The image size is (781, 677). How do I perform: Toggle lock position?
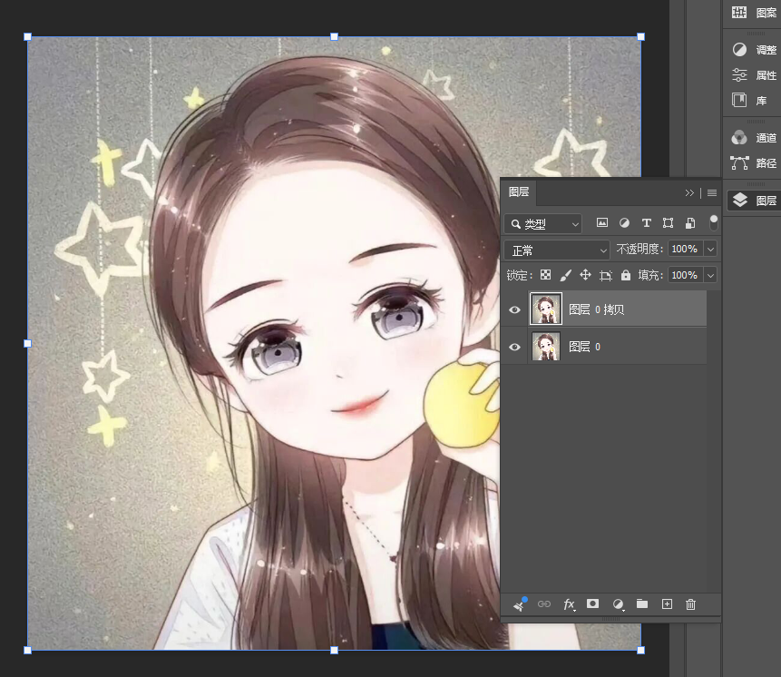tap(585, 275)
